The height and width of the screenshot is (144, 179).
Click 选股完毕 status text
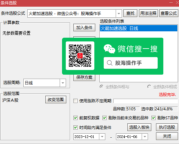tap(167, 94)
